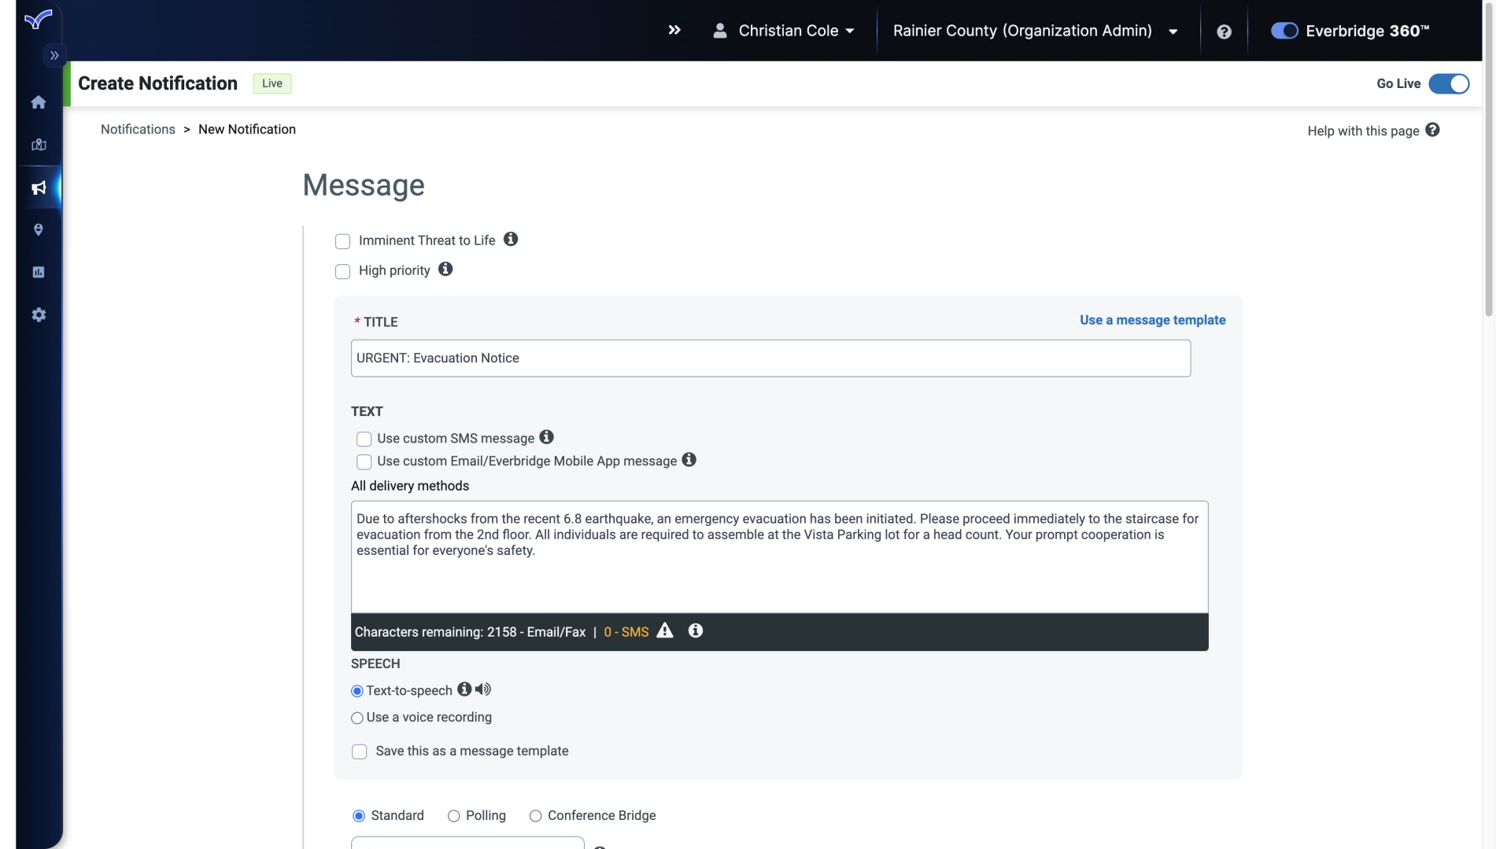
Task: Expand the Rainier County organization dropdown
Action: tap(1172, 31)
